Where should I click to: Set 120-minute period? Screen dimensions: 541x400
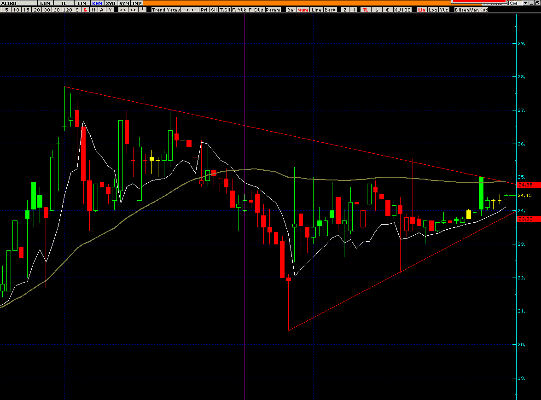click(x=67, y=10)
